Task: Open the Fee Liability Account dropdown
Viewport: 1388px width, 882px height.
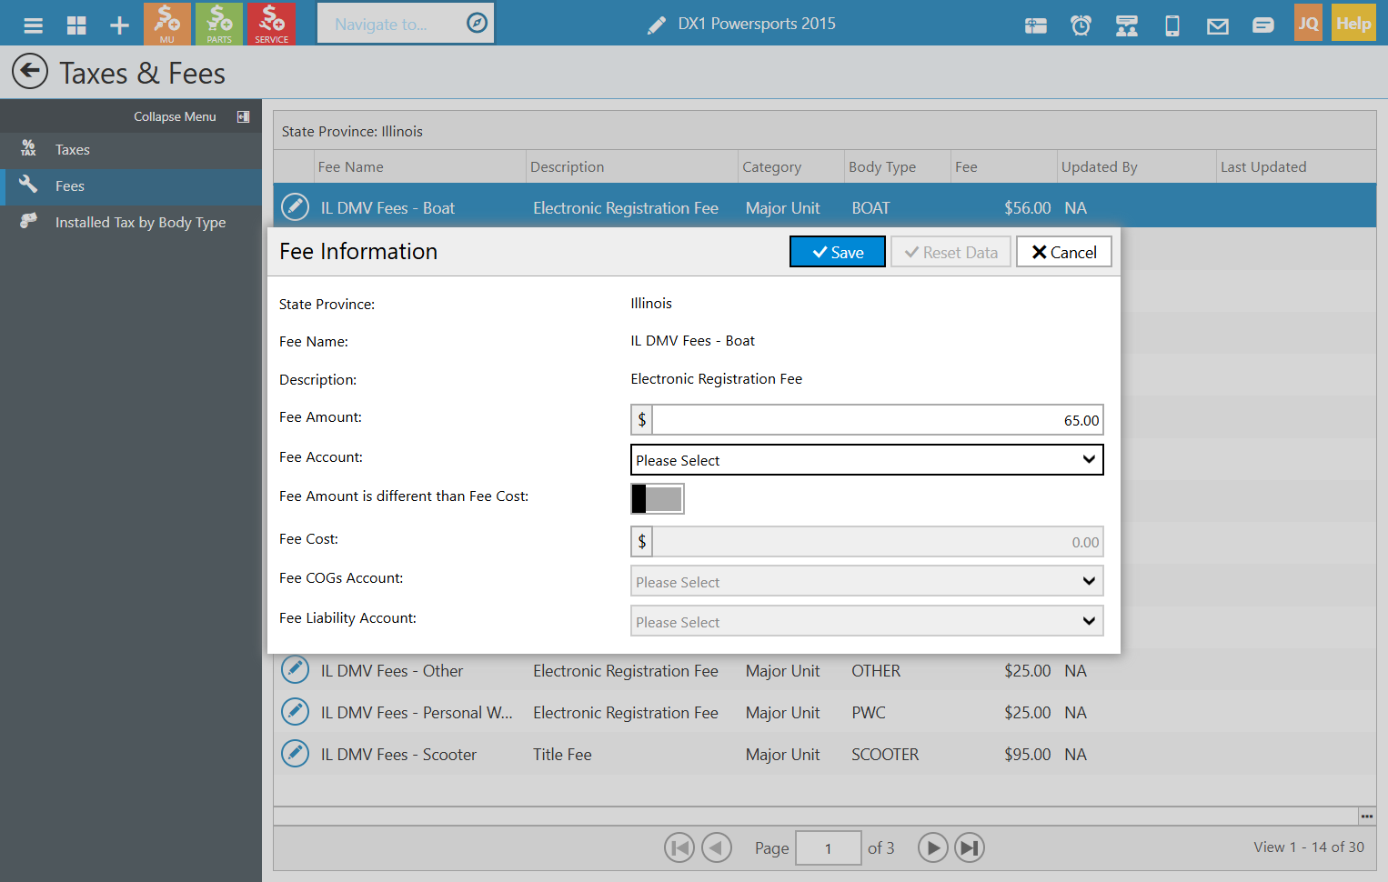Action: 867,621
